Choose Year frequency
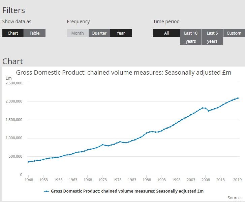Screen dimensions: 245x202 121,33
